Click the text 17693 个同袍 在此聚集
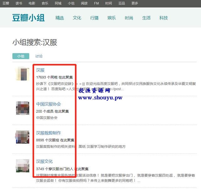 coord(54,77)
